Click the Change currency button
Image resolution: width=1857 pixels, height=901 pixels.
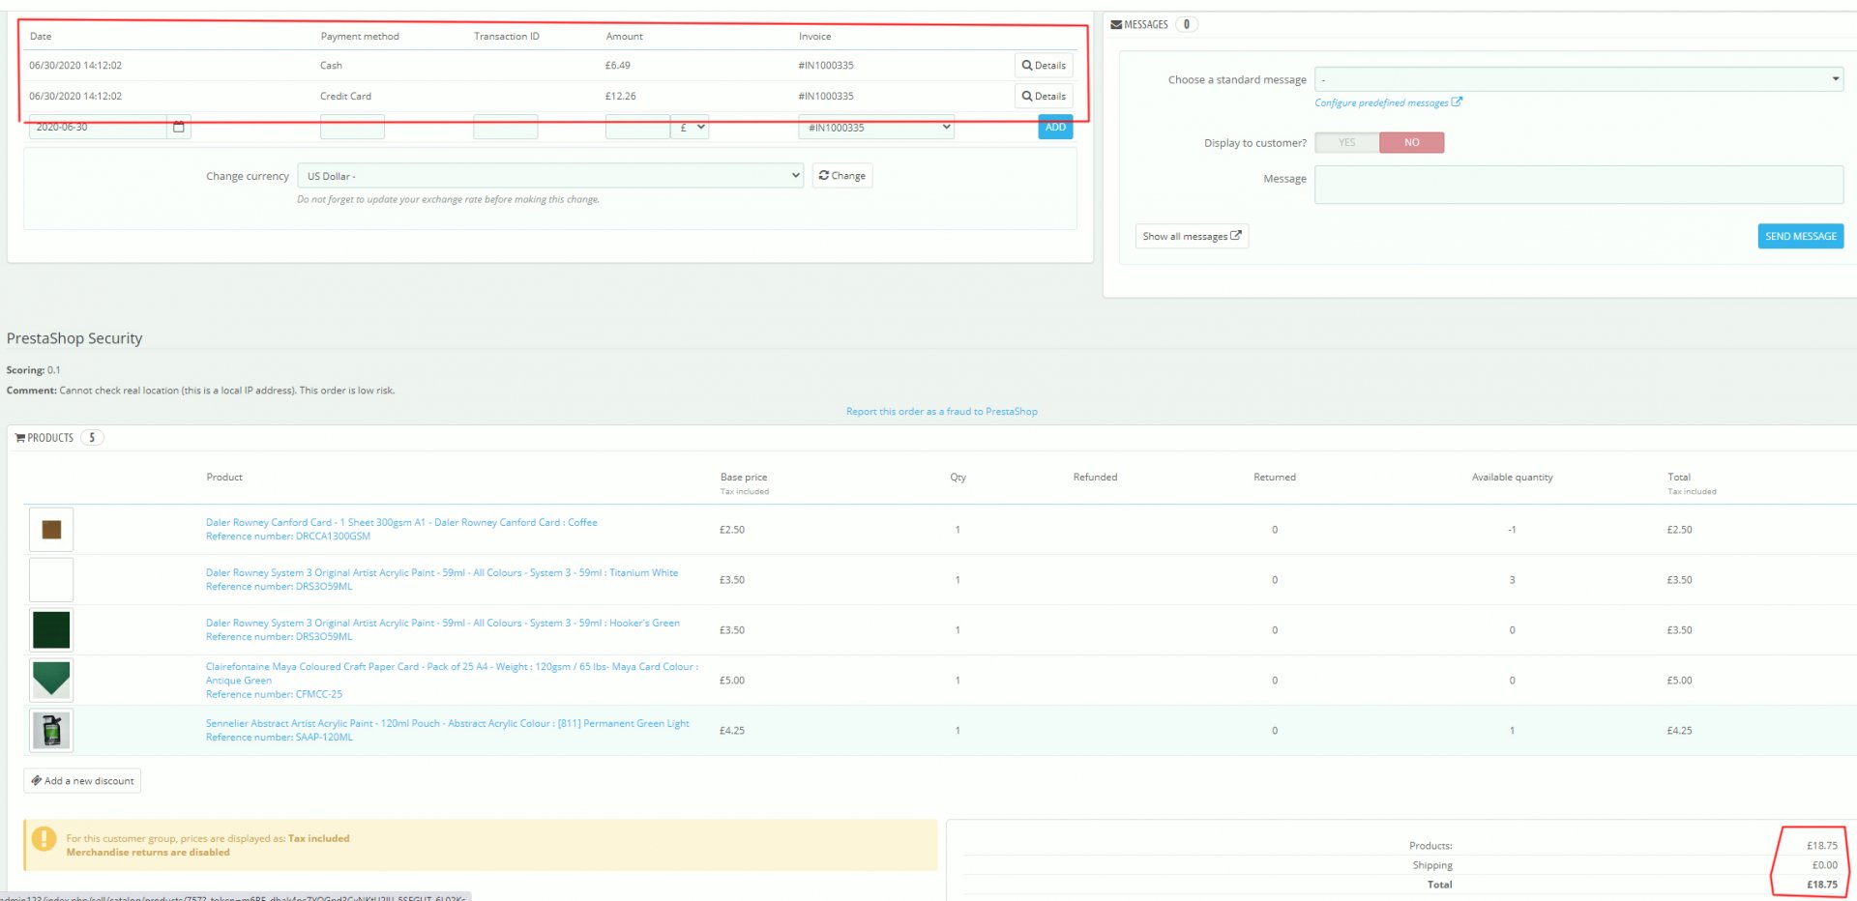(x=842, y=176)
